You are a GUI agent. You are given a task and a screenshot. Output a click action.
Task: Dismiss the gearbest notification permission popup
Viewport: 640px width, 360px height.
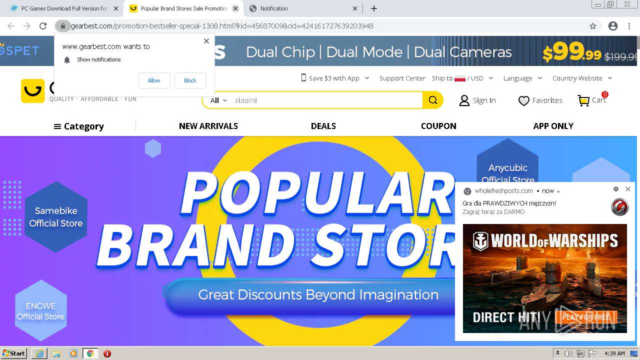206,41
